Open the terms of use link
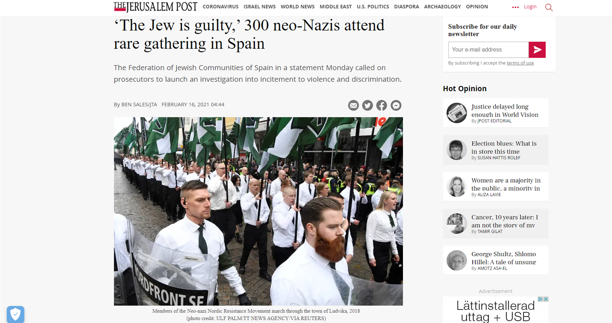 click(x=520, y=63)
